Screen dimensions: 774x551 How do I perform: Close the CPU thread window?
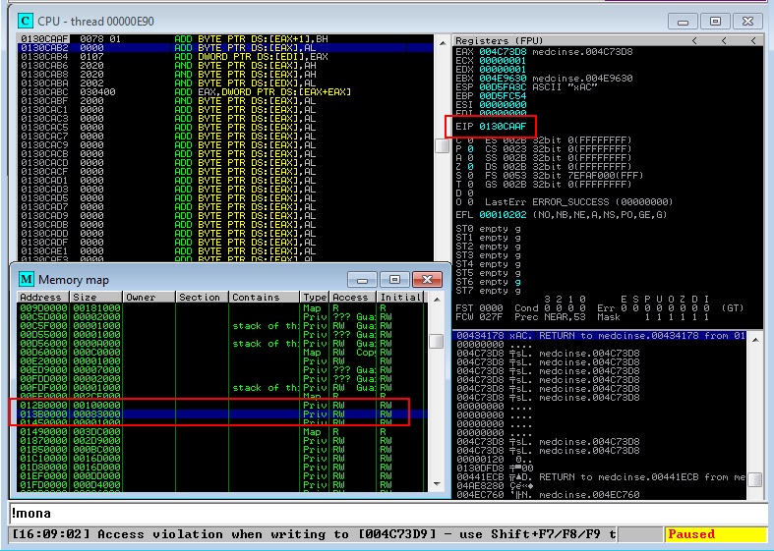point(747,22)
